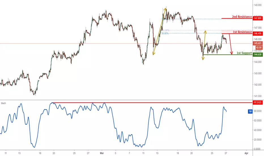The image size is (264, 156).
Task: Click the Mar date axis label
Action: tap(102, 153)
